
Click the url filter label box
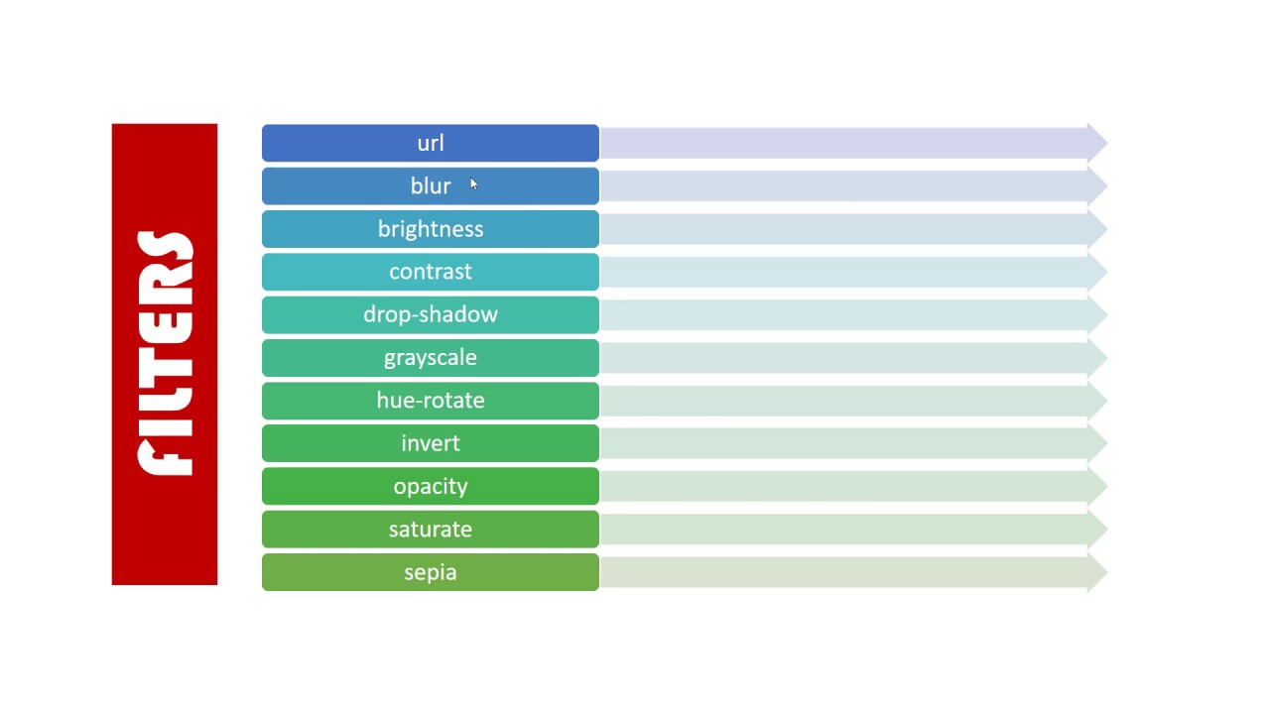click(430, 143)
